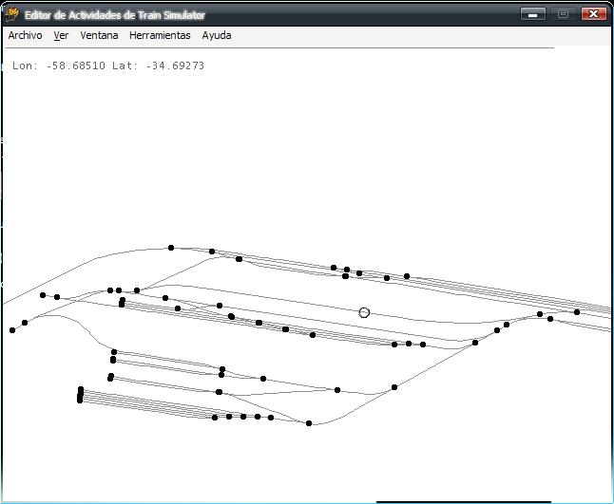614x504 pixels.
Task: Select the leftmost track node on the map
Action: [x=12, y=330]
